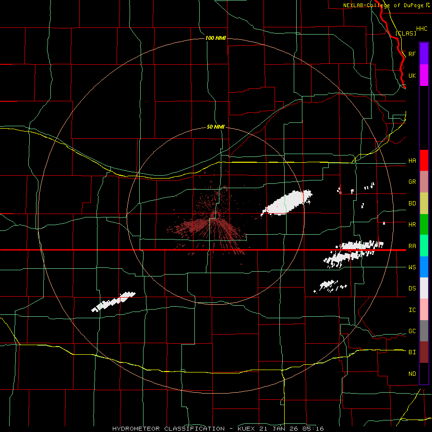Click the HA red legend swatch
The height and width of the screenshot is (432, 432).
[424, 160]
